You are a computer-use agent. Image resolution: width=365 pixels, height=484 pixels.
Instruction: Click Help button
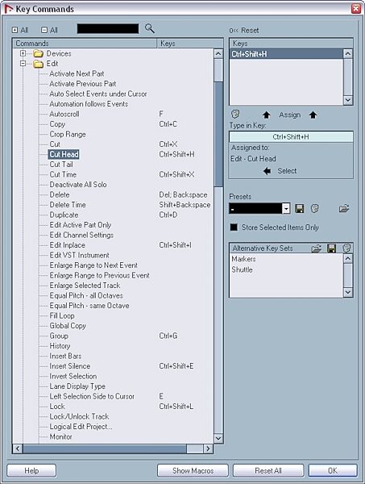31,471
